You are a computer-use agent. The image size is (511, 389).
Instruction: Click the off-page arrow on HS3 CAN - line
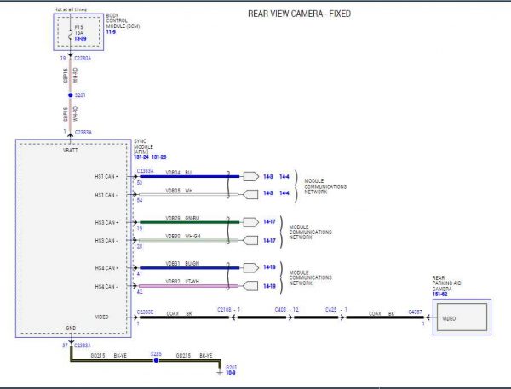pyautogui.click(x=250, y=240)
